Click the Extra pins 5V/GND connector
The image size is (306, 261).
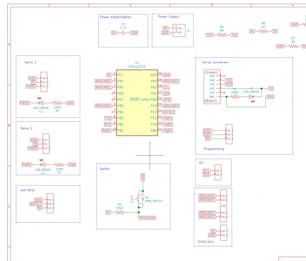pos(224,233)
